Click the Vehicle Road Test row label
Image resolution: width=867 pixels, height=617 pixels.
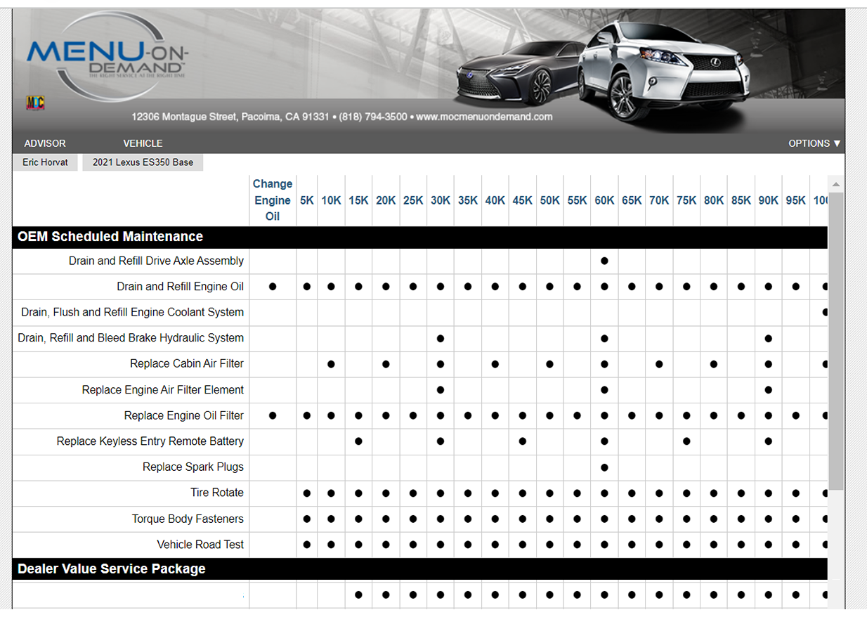click(x=200, y=545)
